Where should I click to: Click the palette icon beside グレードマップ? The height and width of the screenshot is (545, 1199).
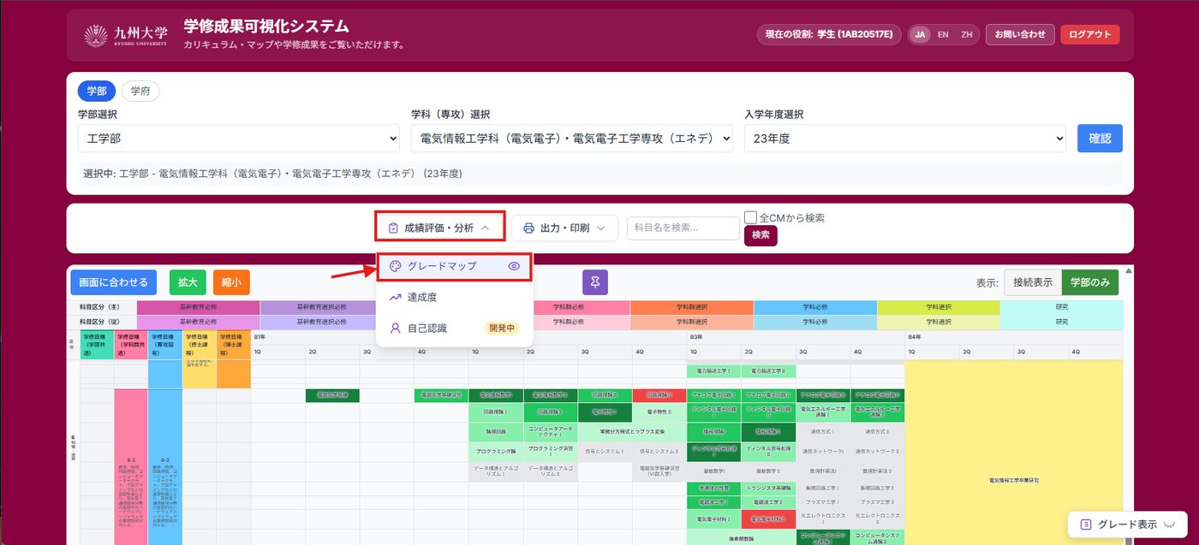tap(395, 266)
